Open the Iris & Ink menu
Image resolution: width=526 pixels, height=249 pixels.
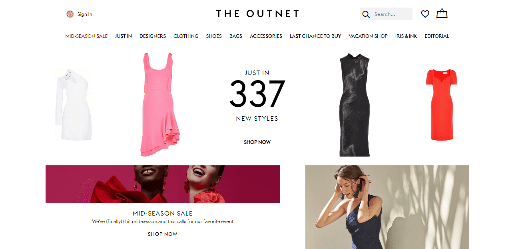pyautogui.click(x=406, y=36)
